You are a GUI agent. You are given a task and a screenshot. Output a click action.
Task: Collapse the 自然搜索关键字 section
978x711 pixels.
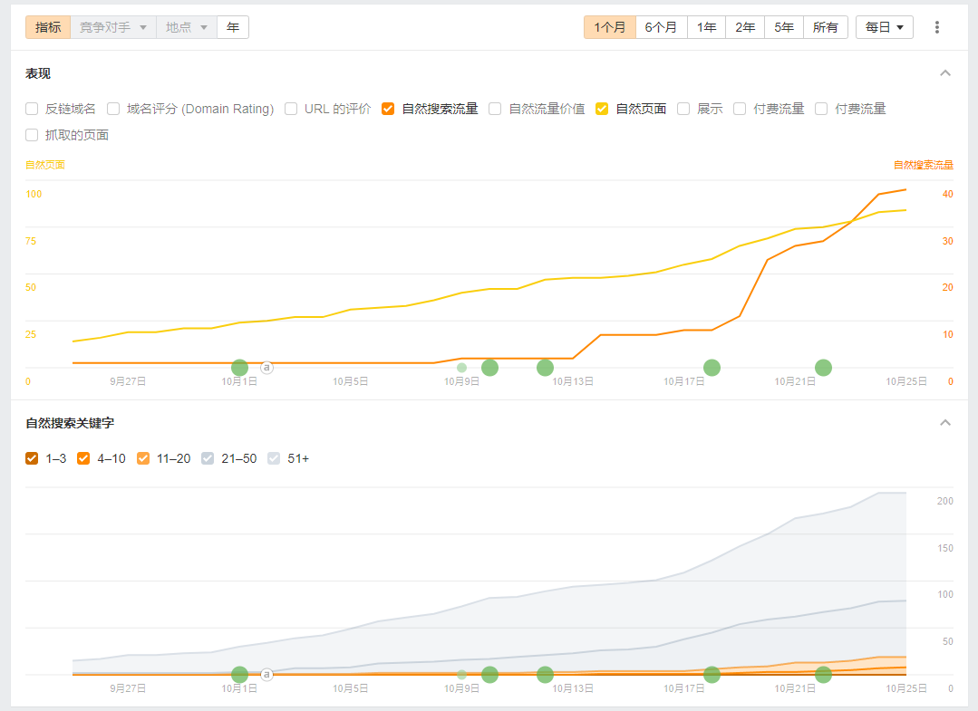coord(945,423)
